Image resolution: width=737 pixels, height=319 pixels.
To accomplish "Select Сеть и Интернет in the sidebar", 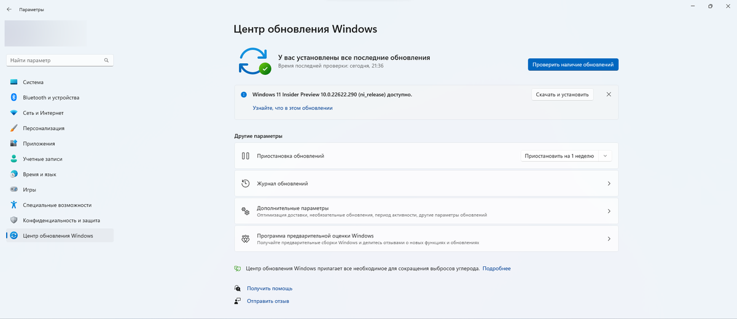I will pyautogui.click(x=60, y=113).
